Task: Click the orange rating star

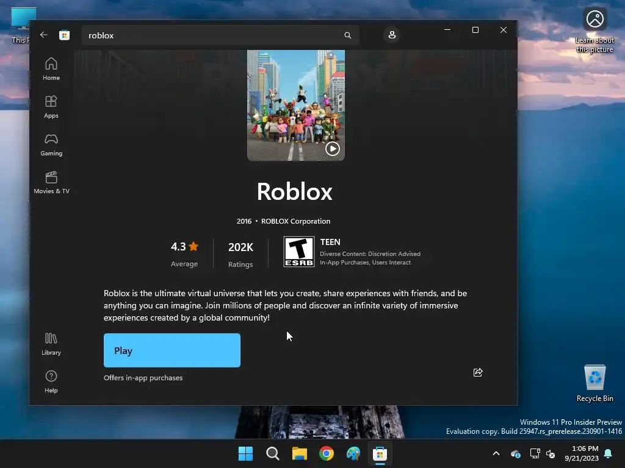Action: point(193,246)
